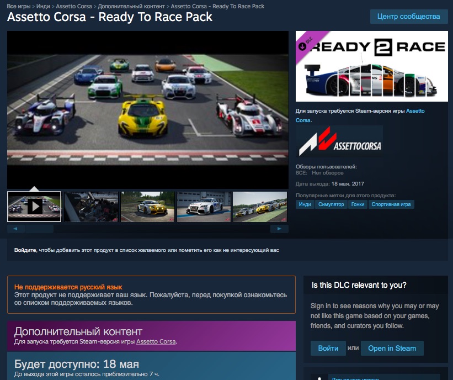Click the Войдите link above wishlist text
The width and height of the screenshot is (453, 380).
click(x=25, y=250)
